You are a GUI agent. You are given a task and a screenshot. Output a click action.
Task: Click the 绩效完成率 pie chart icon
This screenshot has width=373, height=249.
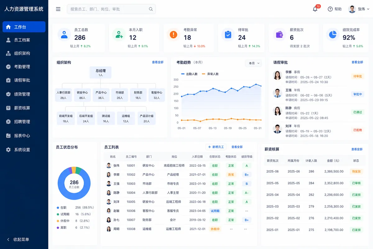pyautogui.click(x=333, y=34)
